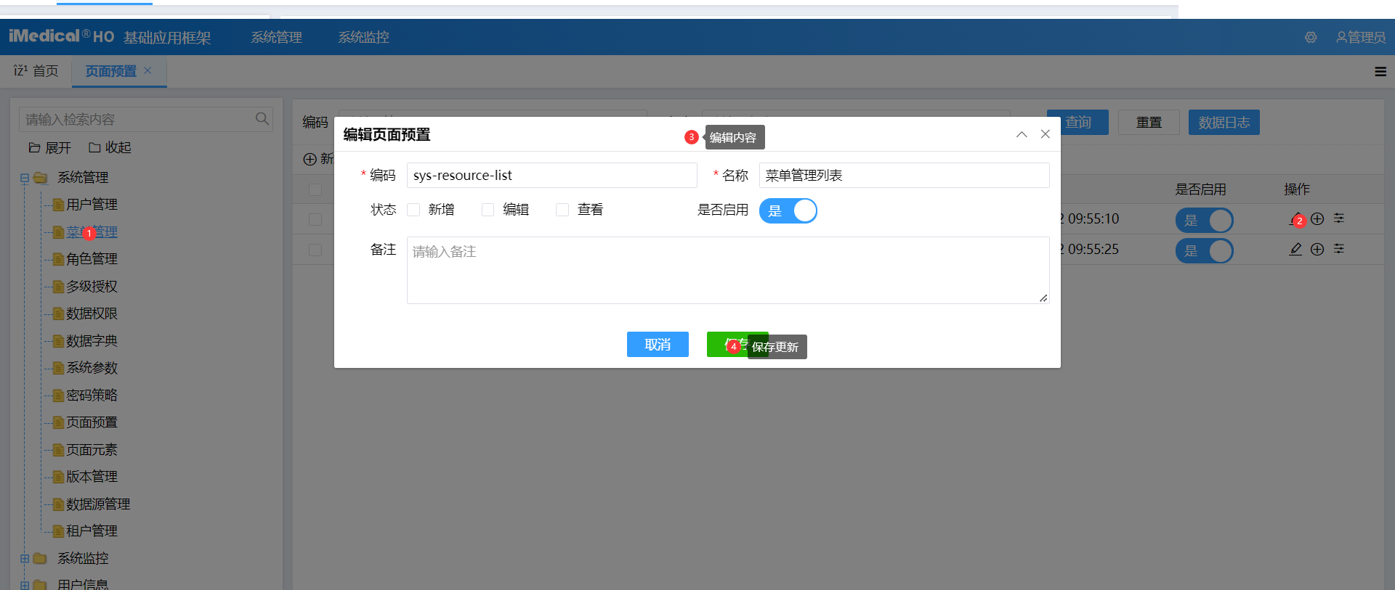Click the 系统管理 folder icon in the tree

click(x=40, y=177)
